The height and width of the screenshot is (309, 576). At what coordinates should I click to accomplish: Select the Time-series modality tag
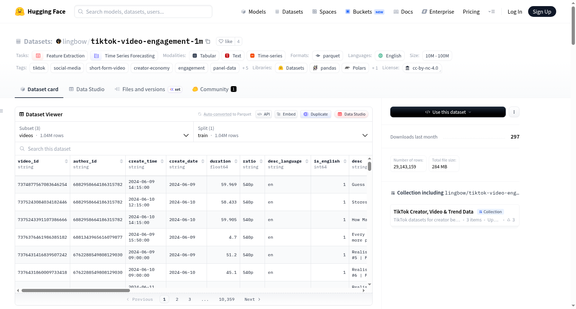coord(266,56)
